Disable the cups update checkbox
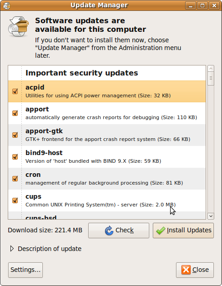 [15, 201]
